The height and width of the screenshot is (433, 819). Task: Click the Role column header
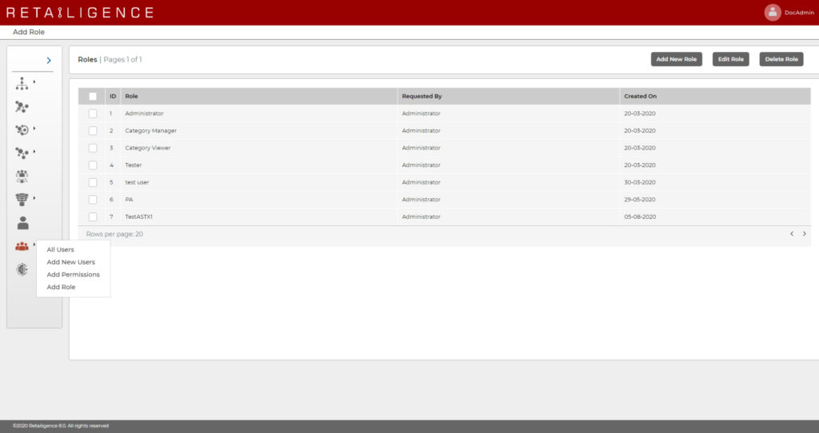tap(132, 96)
